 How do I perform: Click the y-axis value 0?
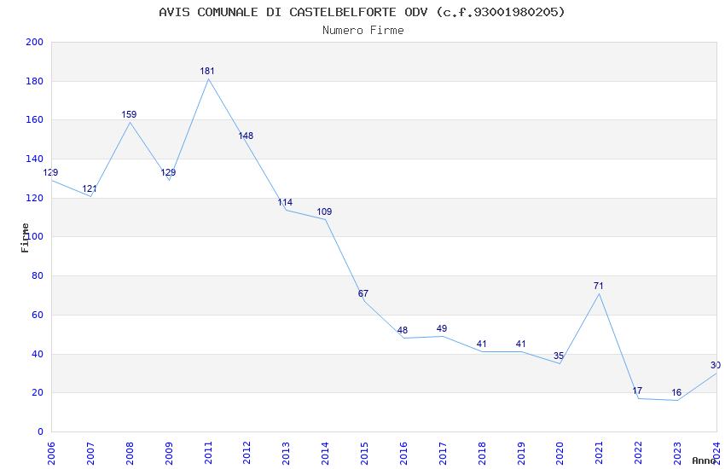(40, 432)
